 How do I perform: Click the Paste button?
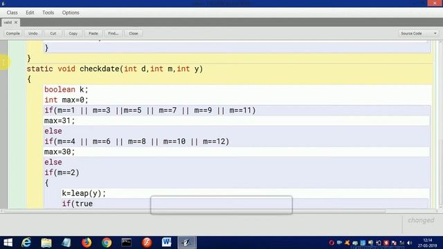pos(93,33)
